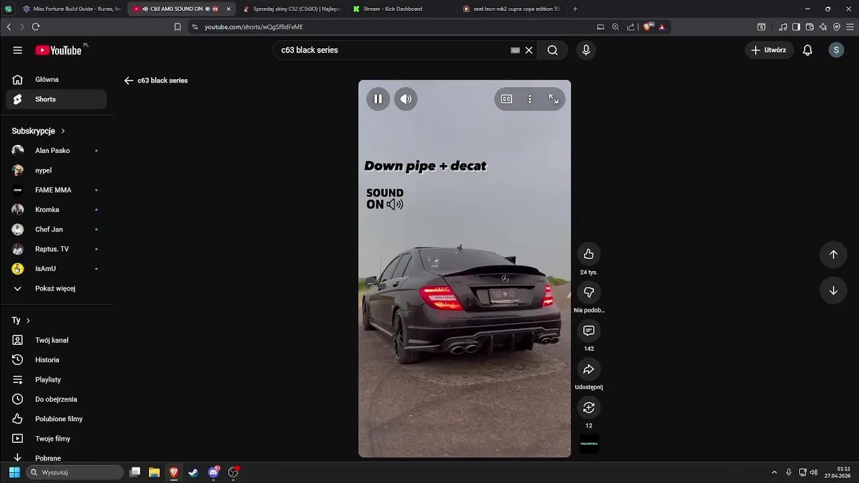Open the browser zoom magnifier control
Viewport: 859px width, 483px height.
[615, 27]
